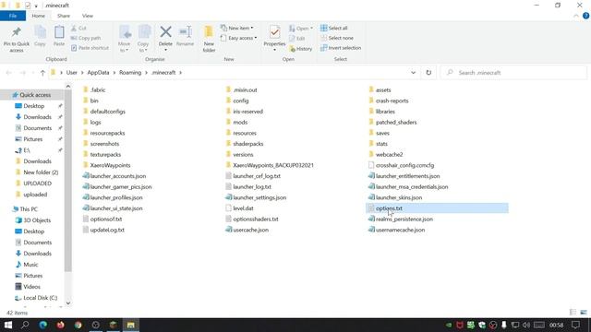
Task: Click the Up one level arrow
Action: (42, 73)
